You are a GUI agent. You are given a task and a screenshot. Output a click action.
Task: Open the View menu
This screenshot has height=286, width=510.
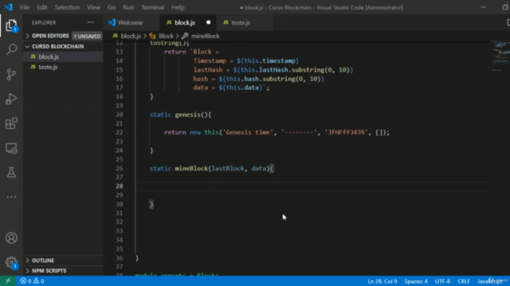pyautogui.click(x=93, y=7)
